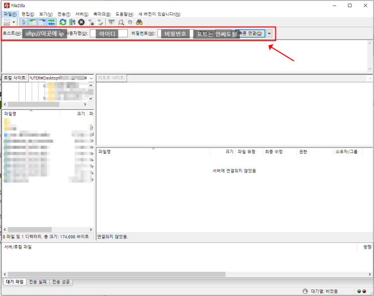374x296 pixels.
Task: Click local tree scroll right arrow
Action: 85,104
